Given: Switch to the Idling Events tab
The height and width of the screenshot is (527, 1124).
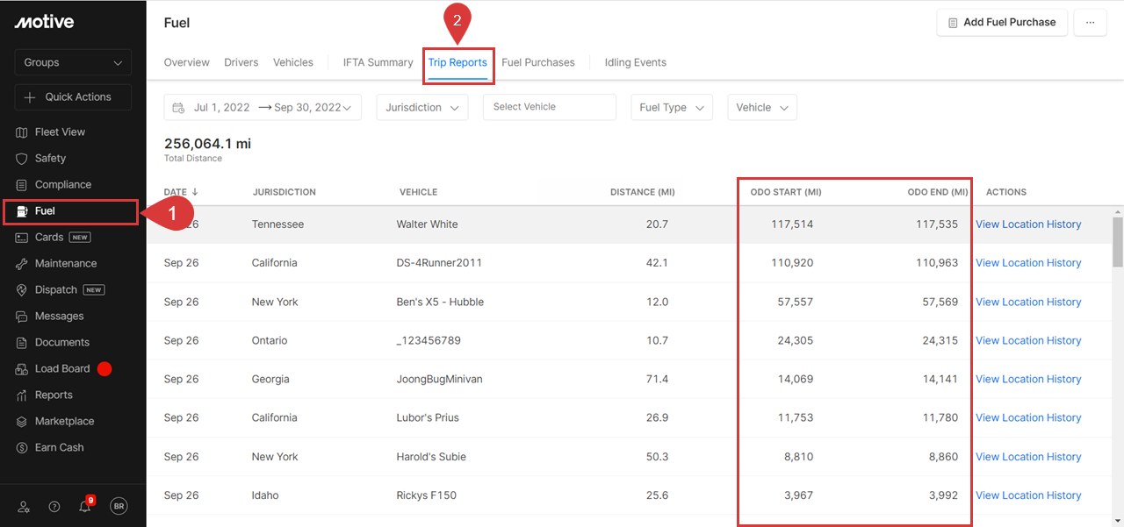Looking at the screenshot, I should [636, 63].
